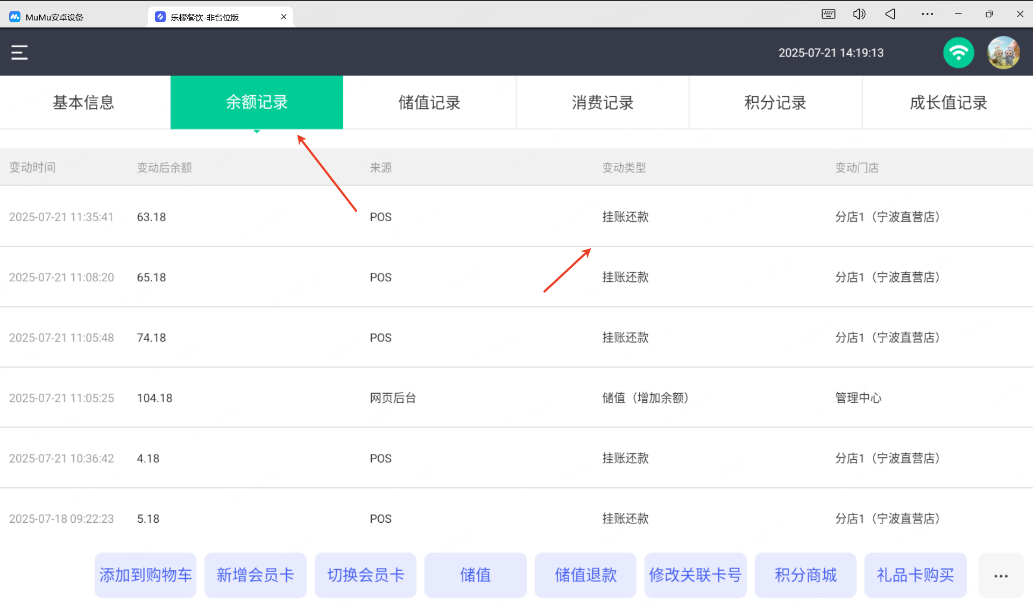Expand more actions with the ellipsis button
The height and width of the screenshot is (611, 1033).
click(x=1001, y=576)
